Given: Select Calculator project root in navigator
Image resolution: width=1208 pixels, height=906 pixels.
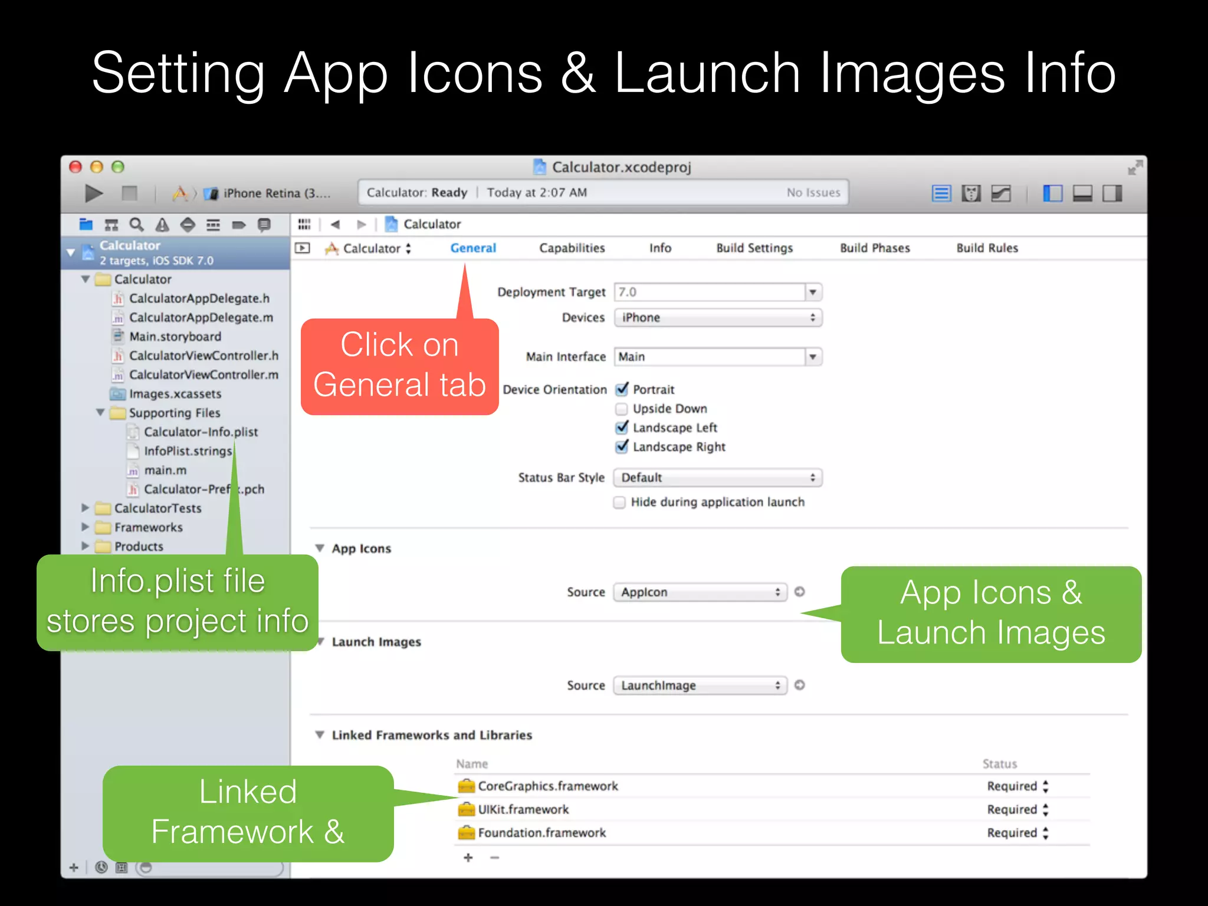Looking at the screenshot, I should pyautogui.click(x=176, y=252).
